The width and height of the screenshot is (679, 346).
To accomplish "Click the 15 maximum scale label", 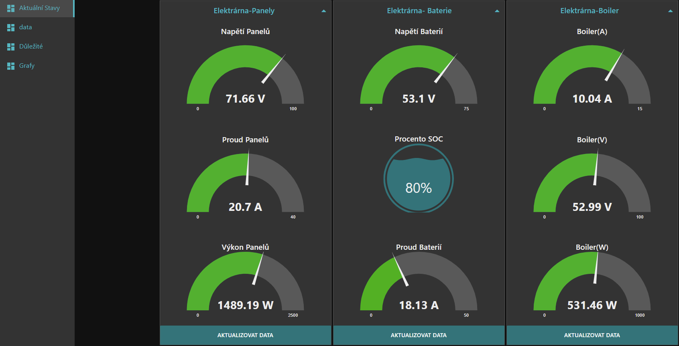I will tap(640, 109).
